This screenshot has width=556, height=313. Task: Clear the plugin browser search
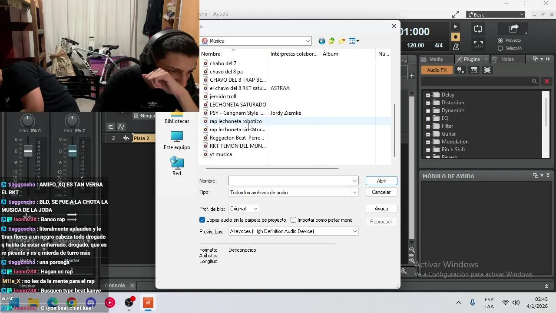pyautogui.click(x=547, y=81)
